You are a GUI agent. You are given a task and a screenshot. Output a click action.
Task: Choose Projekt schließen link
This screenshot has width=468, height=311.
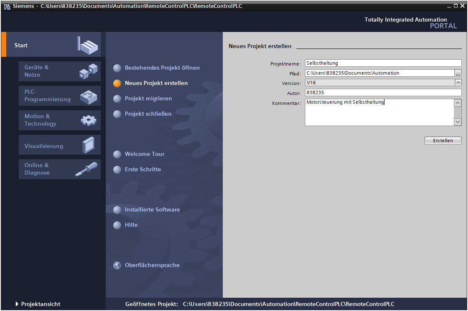coord(148,114)
